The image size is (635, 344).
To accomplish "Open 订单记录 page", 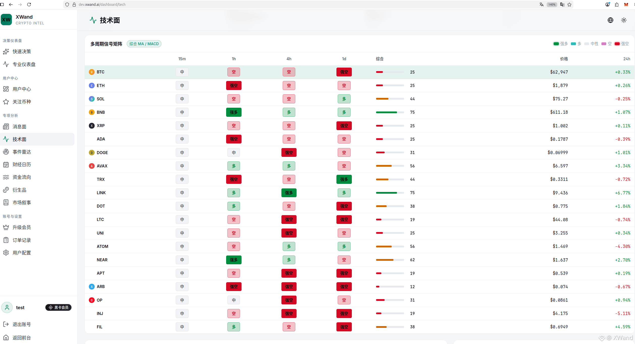I will [x=37, y=240].
